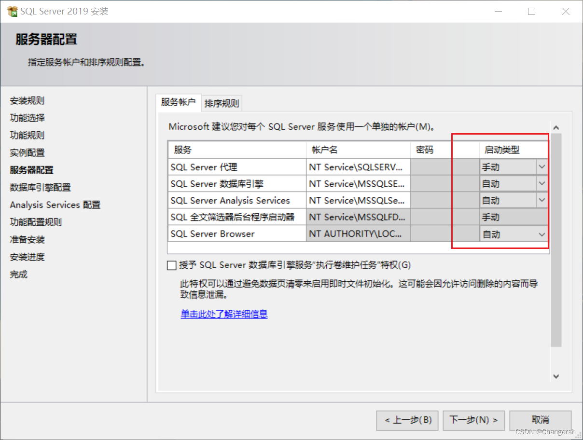Select the Analysis Services 配置 step in sidebar
The height and width of the screenshot is (440, 583).
55,205
